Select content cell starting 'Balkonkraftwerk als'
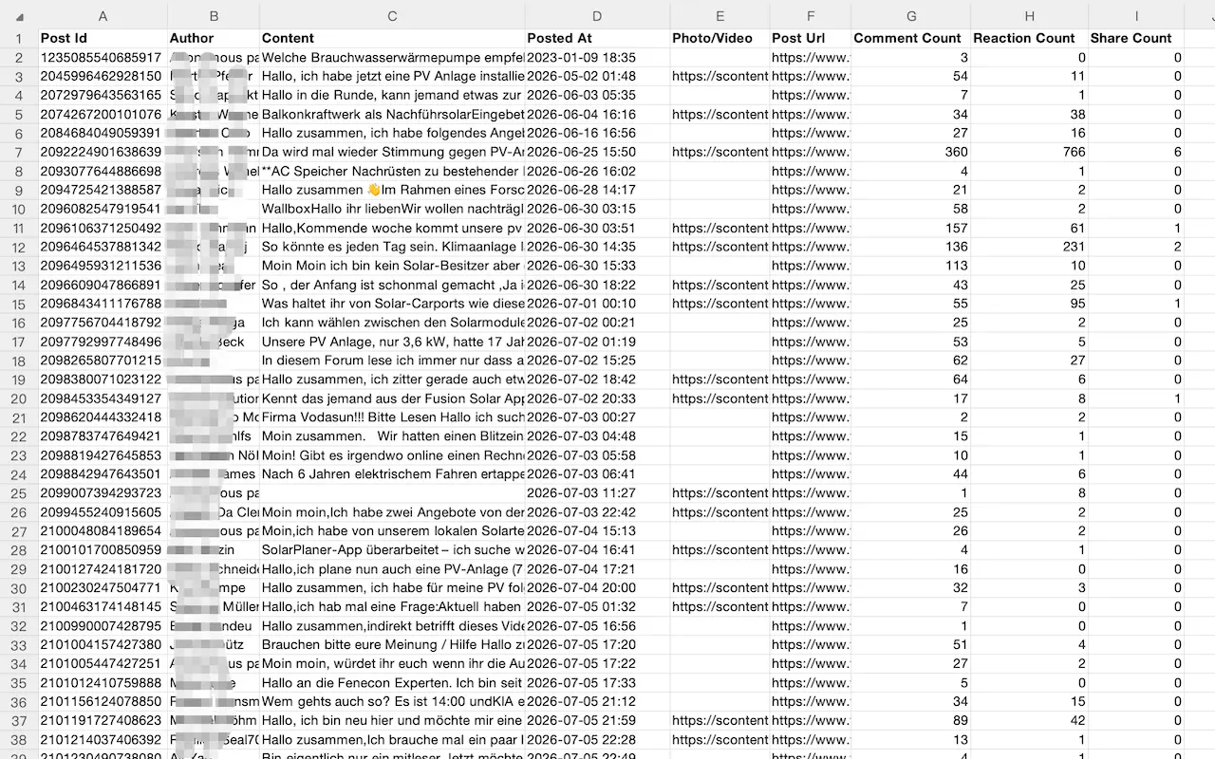This screenshot has width=1215, height=759. click(392, 114)
